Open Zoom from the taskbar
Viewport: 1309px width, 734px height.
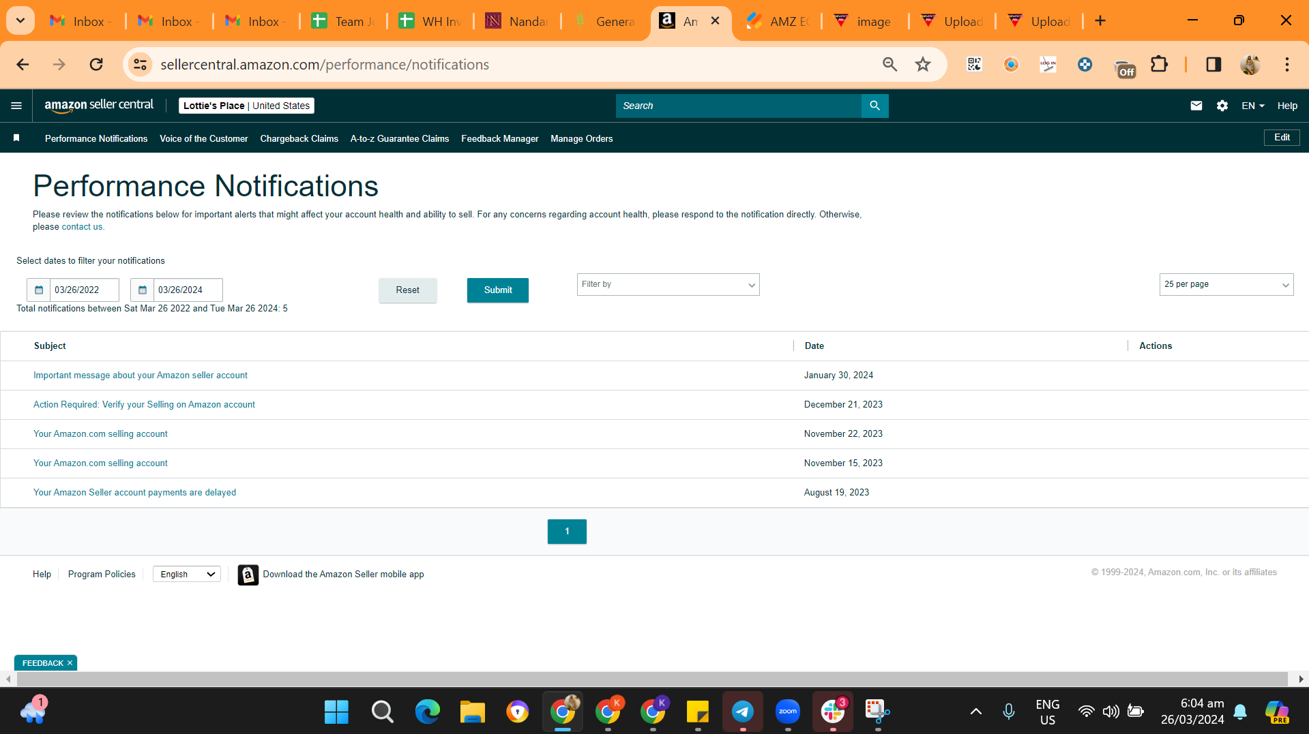pyautogui.click(x=788, y=712)
